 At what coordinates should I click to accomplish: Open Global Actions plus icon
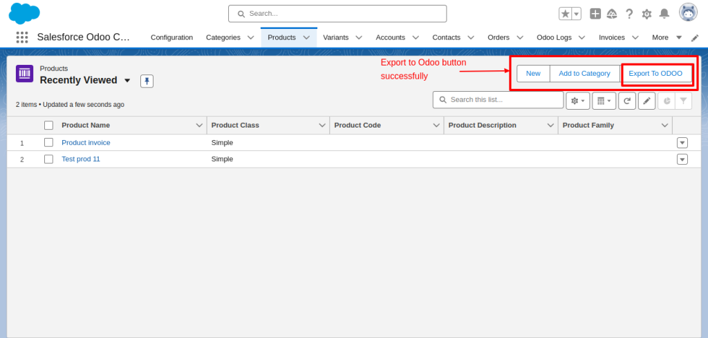click(x=595, y=14)
